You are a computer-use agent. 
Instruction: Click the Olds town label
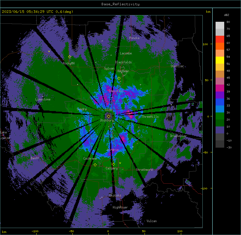[x=108, y=110]
